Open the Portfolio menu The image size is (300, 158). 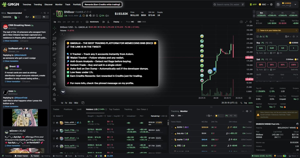tap(77, 4)
